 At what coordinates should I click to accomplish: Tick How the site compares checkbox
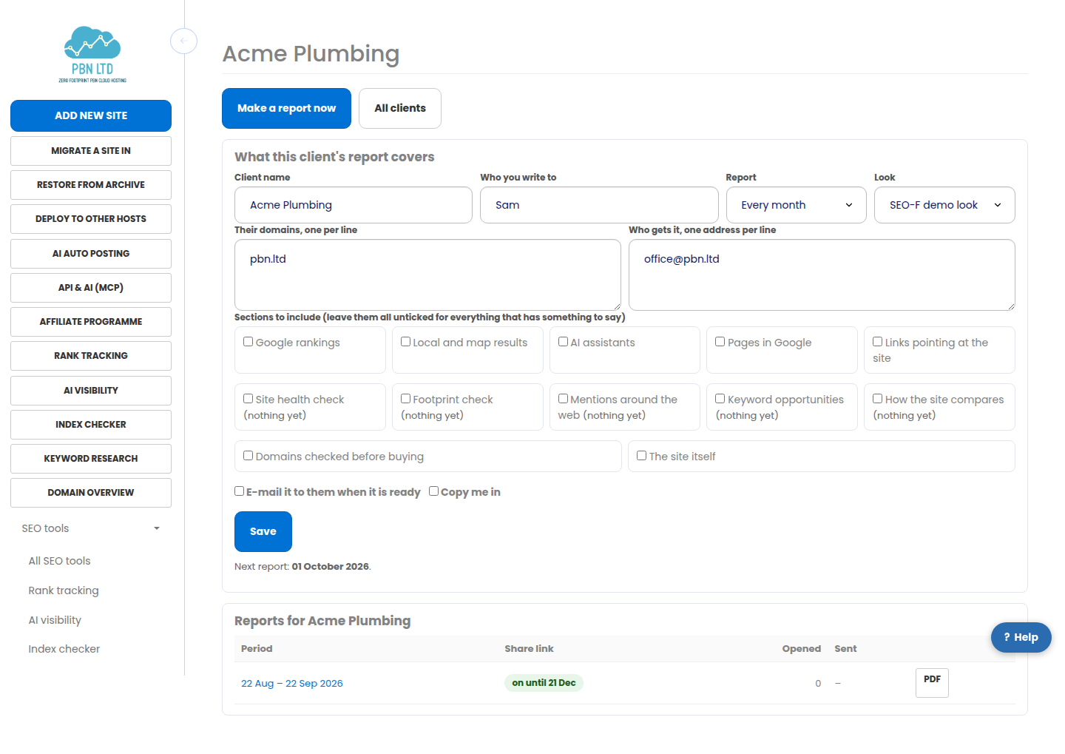[x=877, y=399]
